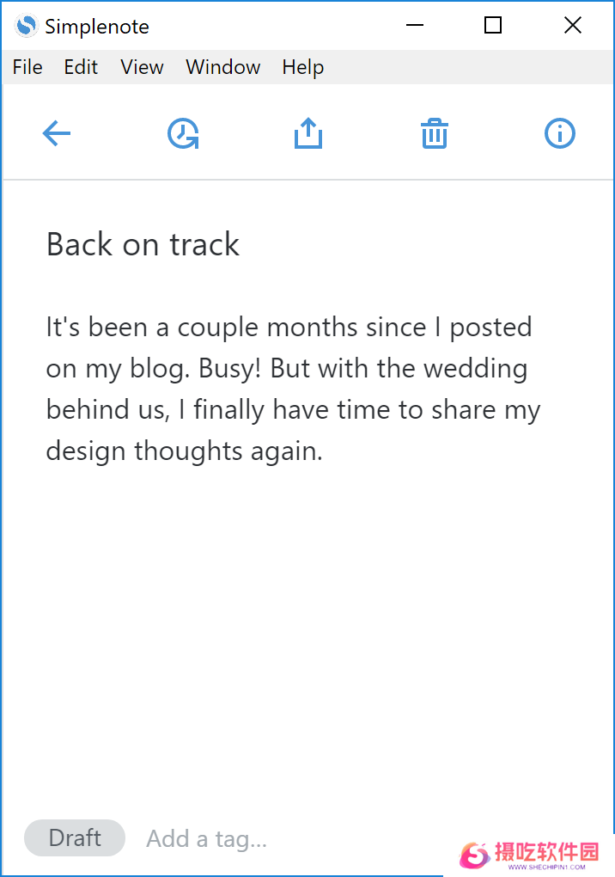Click the Simplenote logo in title bar
This screenshot has height=877, width=615.
click(x=27, y=27)
